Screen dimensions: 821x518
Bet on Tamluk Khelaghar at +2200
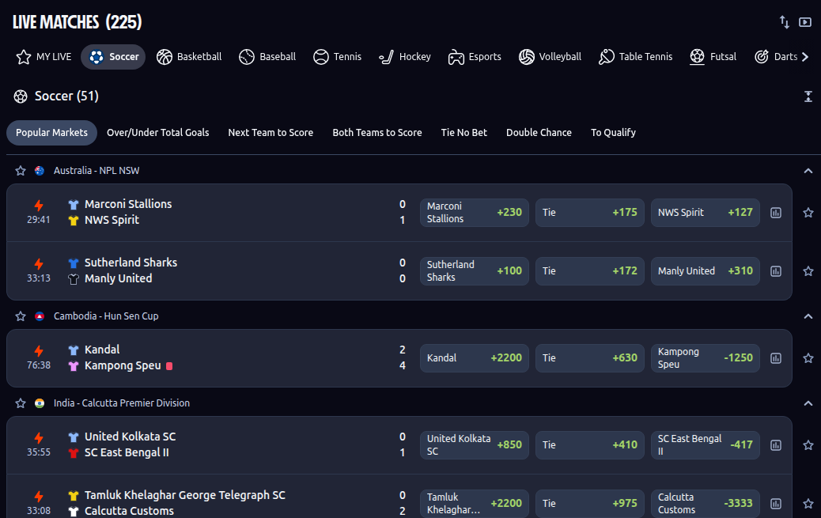[x=475, y=503]
